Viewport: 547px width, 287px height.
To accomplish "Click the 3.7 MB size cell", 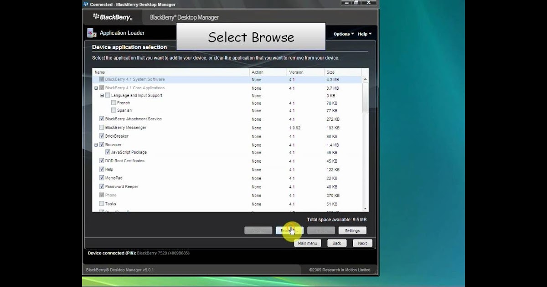I will point(333,88).
